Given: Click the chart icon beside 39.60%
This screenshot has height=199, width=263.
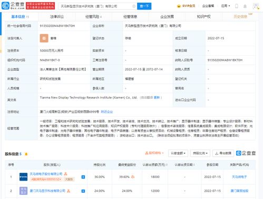Looking at the screenshot, I should click(133, 177).
